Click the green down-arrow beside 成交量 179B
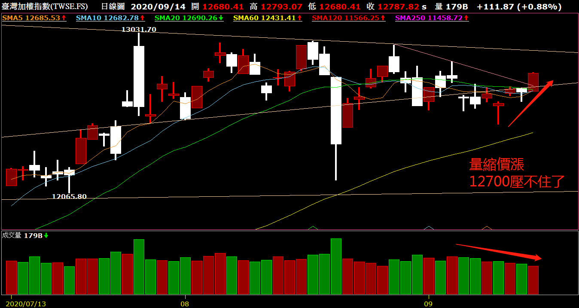 pyautogui.click(x=46, y=235)
